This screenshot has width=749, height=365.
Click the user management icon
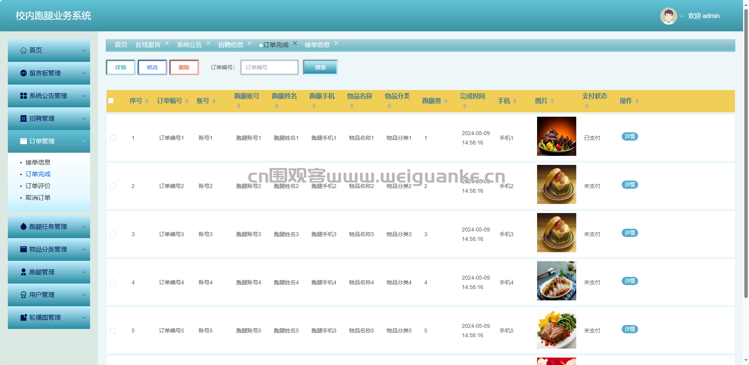(x=24, y=295)
